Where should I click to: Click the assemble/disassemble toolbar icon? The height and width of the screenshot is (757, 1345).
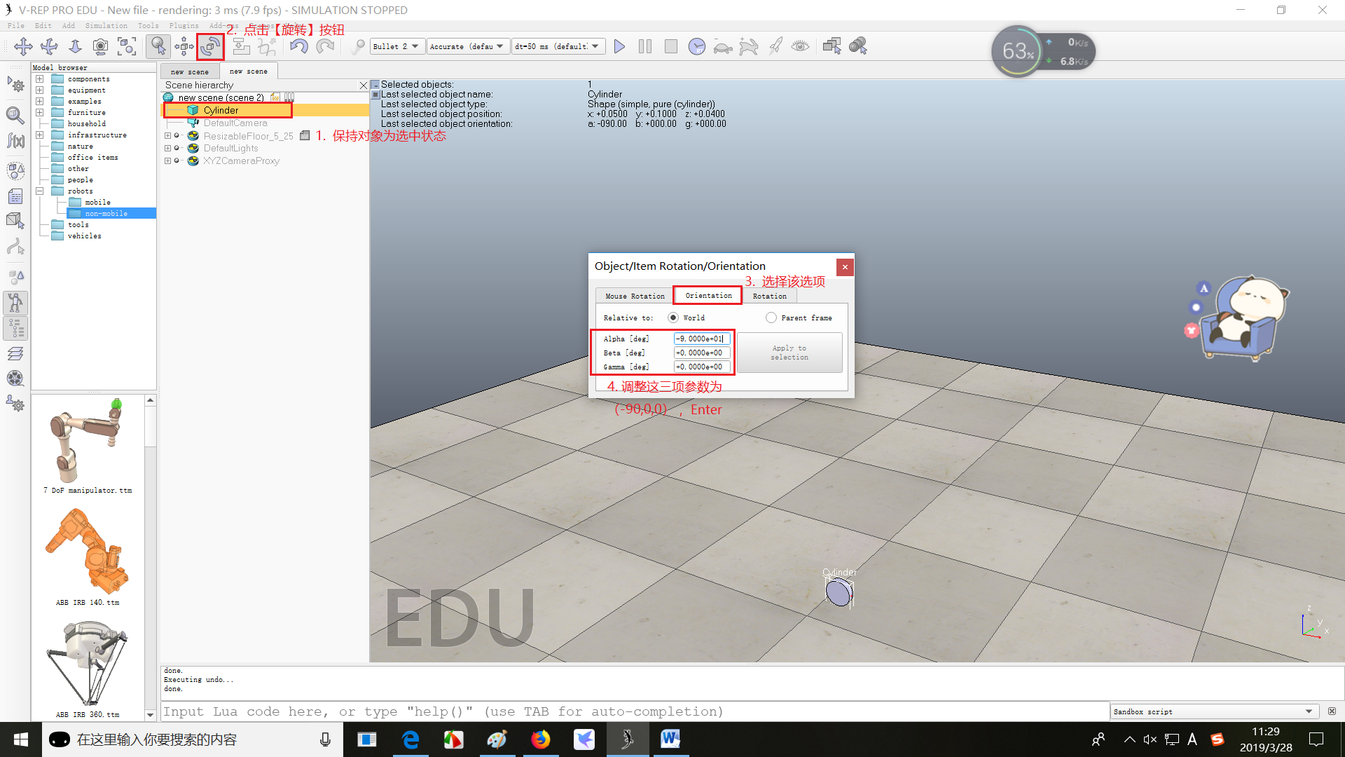coord(241,47)
